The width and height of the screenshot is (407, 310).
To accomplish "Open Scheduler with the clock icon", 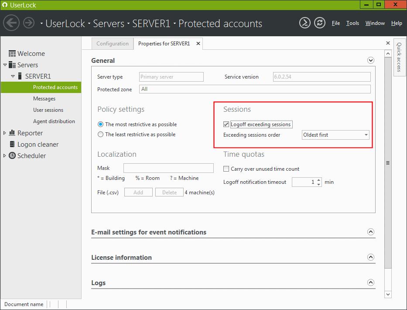I will click(12, 155).
